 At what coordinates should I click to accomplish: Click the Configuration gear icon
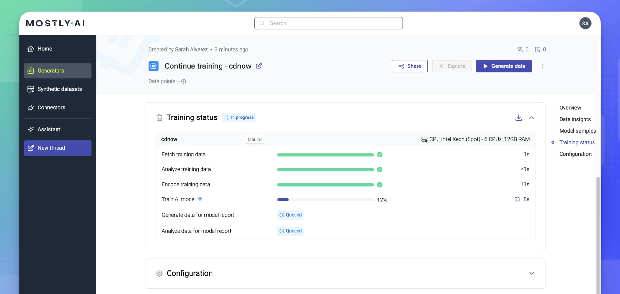click(159, 273)
